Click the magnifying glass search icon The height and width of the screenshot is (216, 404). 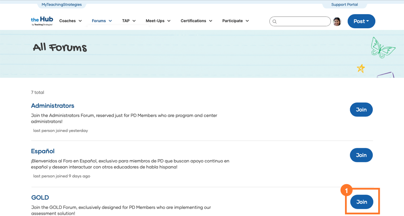tap(275, 21)
